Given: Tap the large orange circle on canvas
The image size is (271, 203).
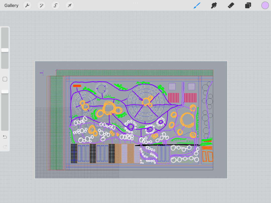Looking at the screenshot, I should 187,120.
